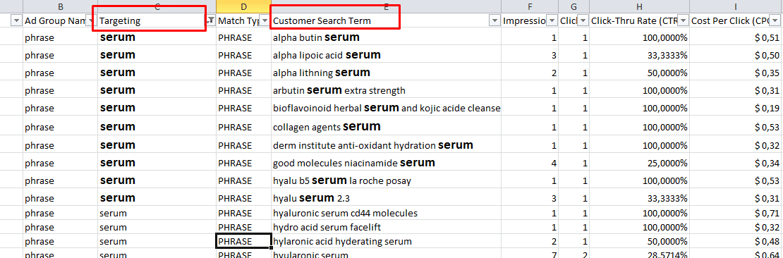This screenshot has height=258, width=783.
Task: Select the 'alpha butin serum' cell
Action: [386, 37]
